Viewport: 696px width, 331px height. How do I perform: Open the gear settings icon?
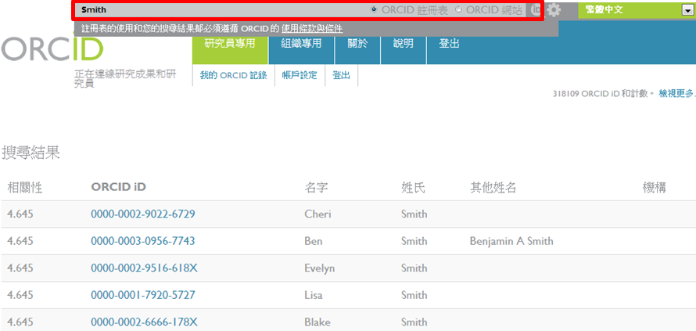click(553, 9)
